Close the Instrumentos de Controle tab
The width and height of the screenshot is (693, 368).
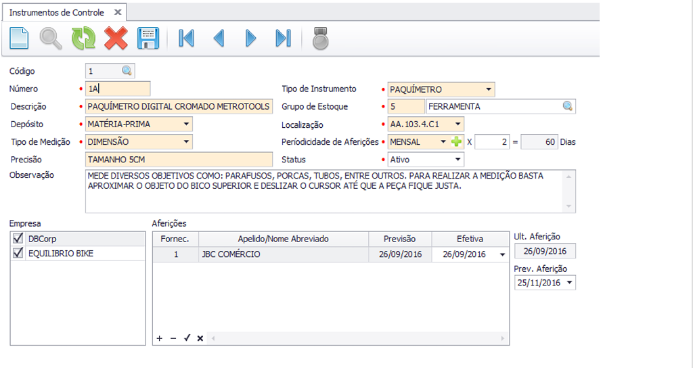tap(118, 12)
